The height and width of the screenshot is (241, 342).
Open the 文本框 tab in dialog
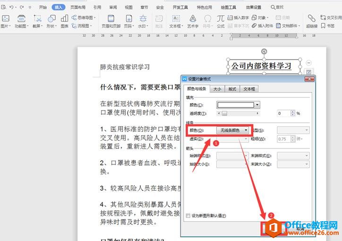248,88
